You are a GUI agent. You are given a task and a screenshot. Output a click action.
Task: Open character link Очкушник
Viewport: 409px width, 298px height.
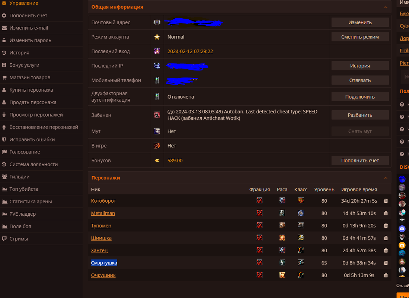pyautogui.click(x=103, y=275)
